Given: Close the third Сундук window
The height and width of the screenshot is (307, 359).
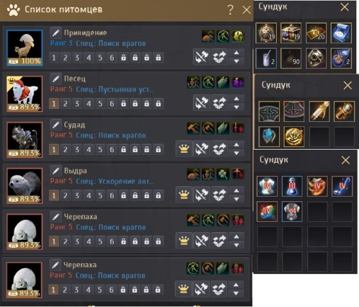Looking at the screenshot, I should pyautogui.click(x=345, y=160).
